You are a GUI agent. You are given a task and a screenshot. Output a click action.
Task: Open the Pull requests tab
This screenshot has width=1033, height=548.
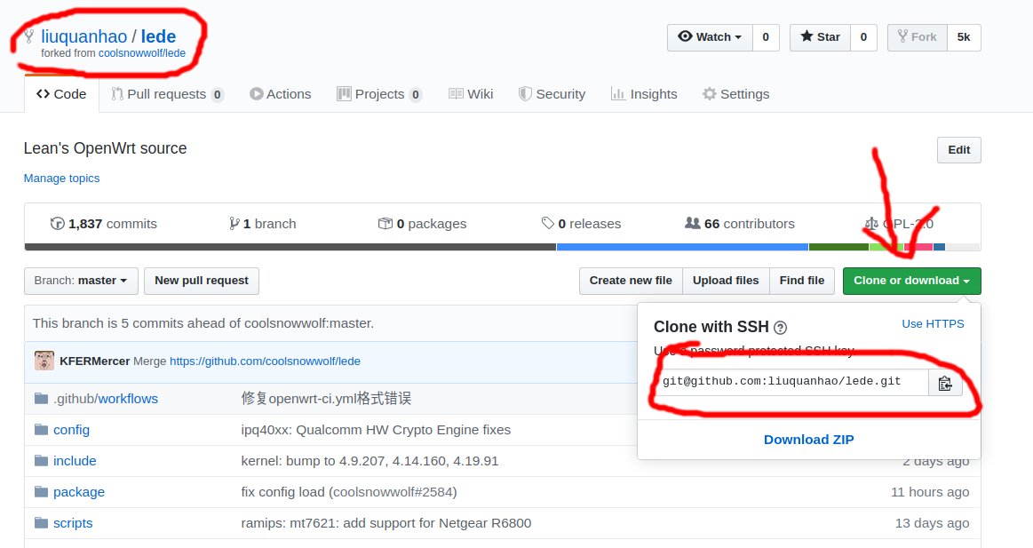167,94
